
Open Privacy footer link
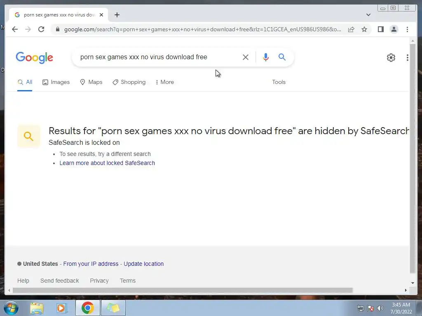(99, 281)
